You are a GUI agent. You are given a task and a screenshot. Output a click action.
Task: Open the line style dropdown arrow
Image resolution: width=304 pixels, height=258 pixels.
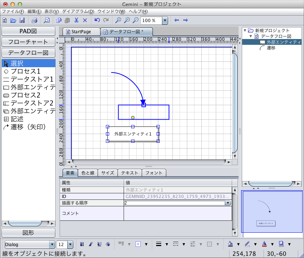pos(184,244)
